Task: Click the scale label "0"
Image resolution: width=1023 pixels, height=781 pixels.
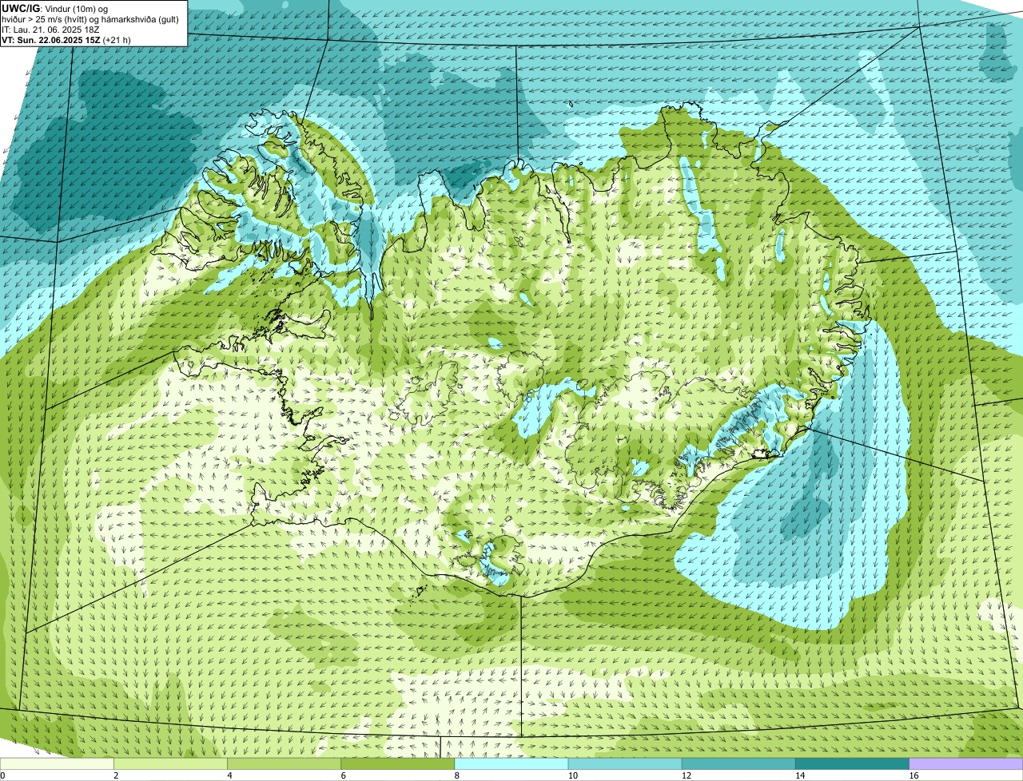Action: [2, 775]
